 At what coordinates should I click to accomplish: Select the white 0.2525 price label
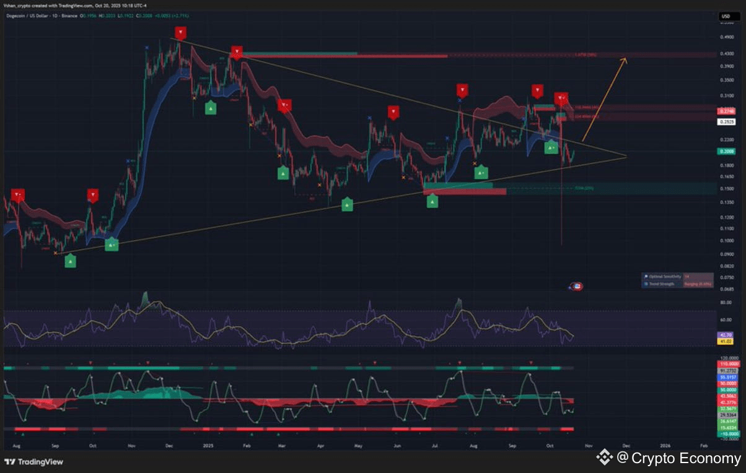(726, 122)
